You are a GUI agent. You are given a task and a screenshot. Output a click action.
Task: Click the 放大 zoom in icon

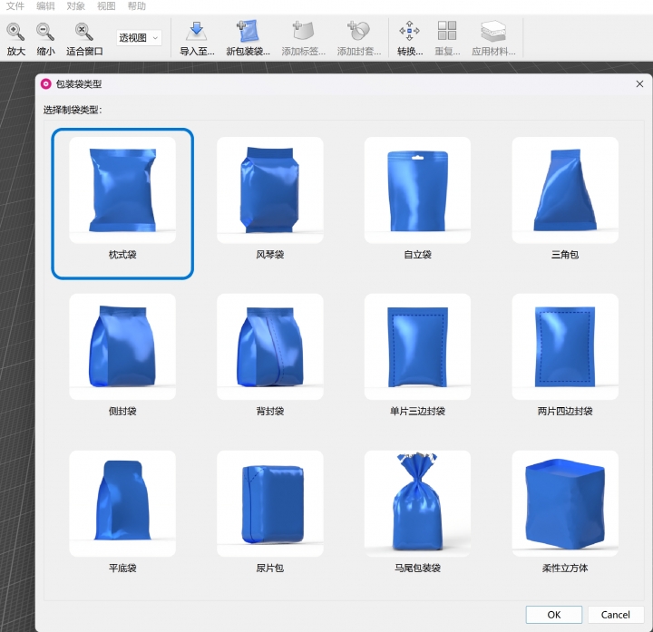(x=15, y=34)
